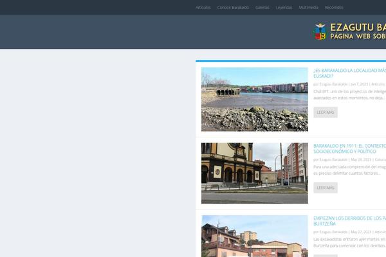Select the Leyendas menu item
Screen dimensions: 386x257
pyautogui.click(x=284, y=8)
